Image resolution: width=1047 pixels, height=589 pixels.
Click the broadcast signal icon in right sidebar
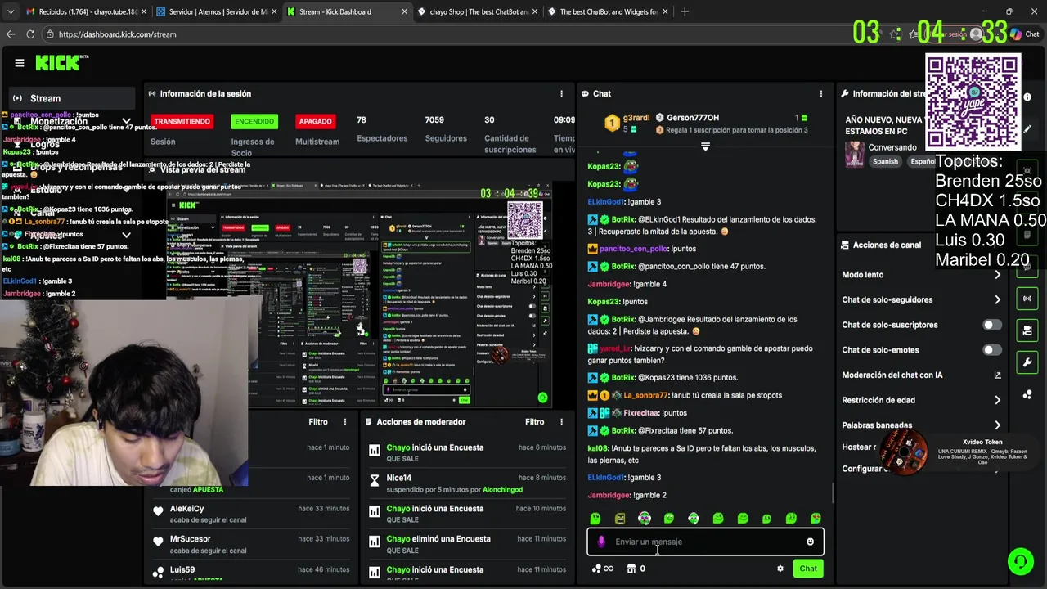coord(1027,299)
